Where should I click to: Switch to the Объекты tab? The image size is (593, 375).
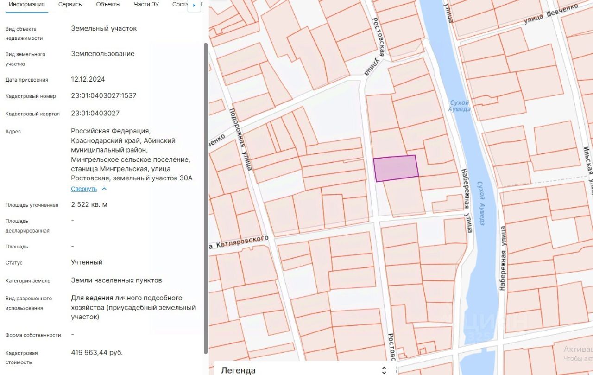[x=108, y=5]
